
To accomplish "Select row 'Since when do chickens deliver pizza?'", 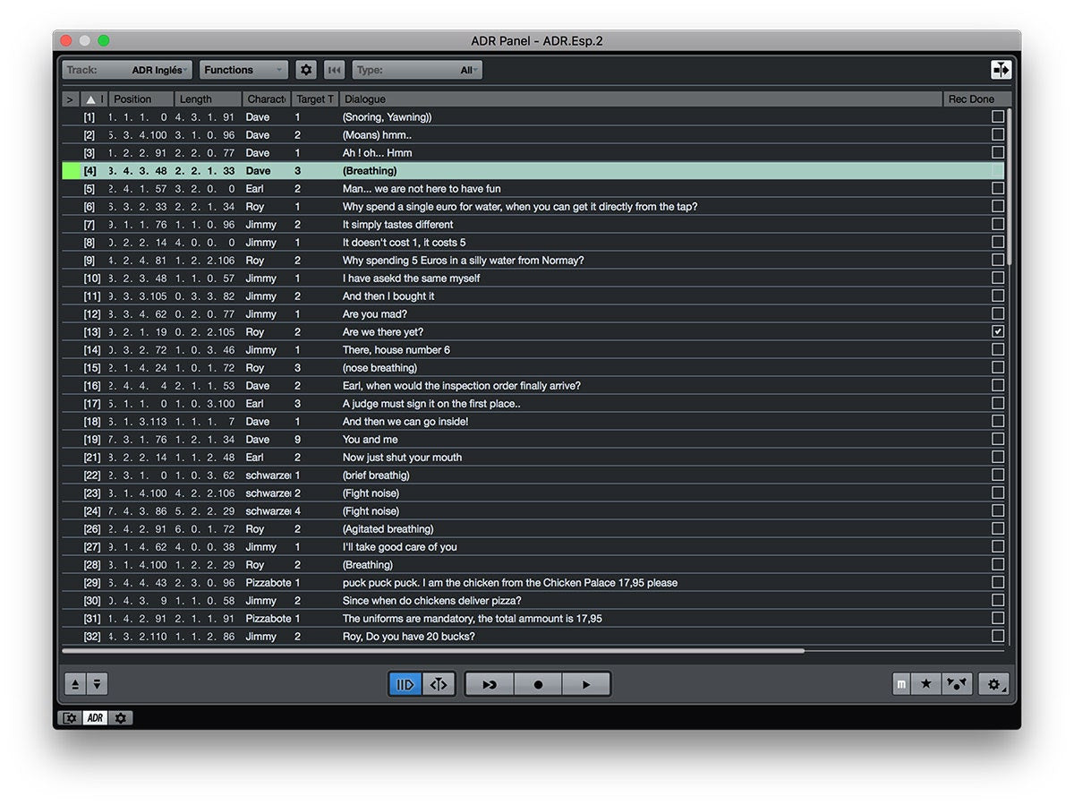I will coord(533,601).
